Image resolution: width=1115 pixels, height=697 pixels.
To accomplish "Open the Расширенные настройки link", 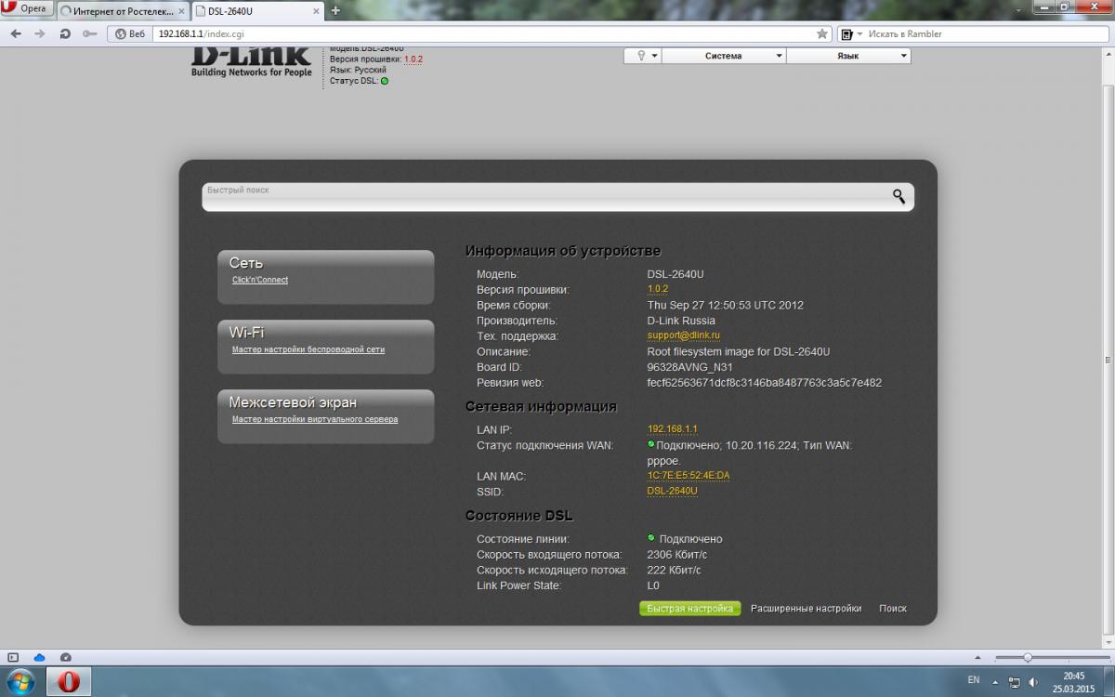I will 806,609.
